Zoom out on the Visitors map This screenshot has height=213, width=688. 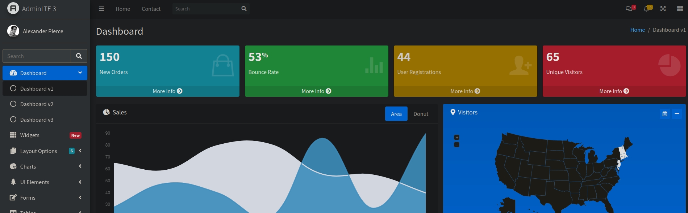pyautogui.click(x=457, y=145)
